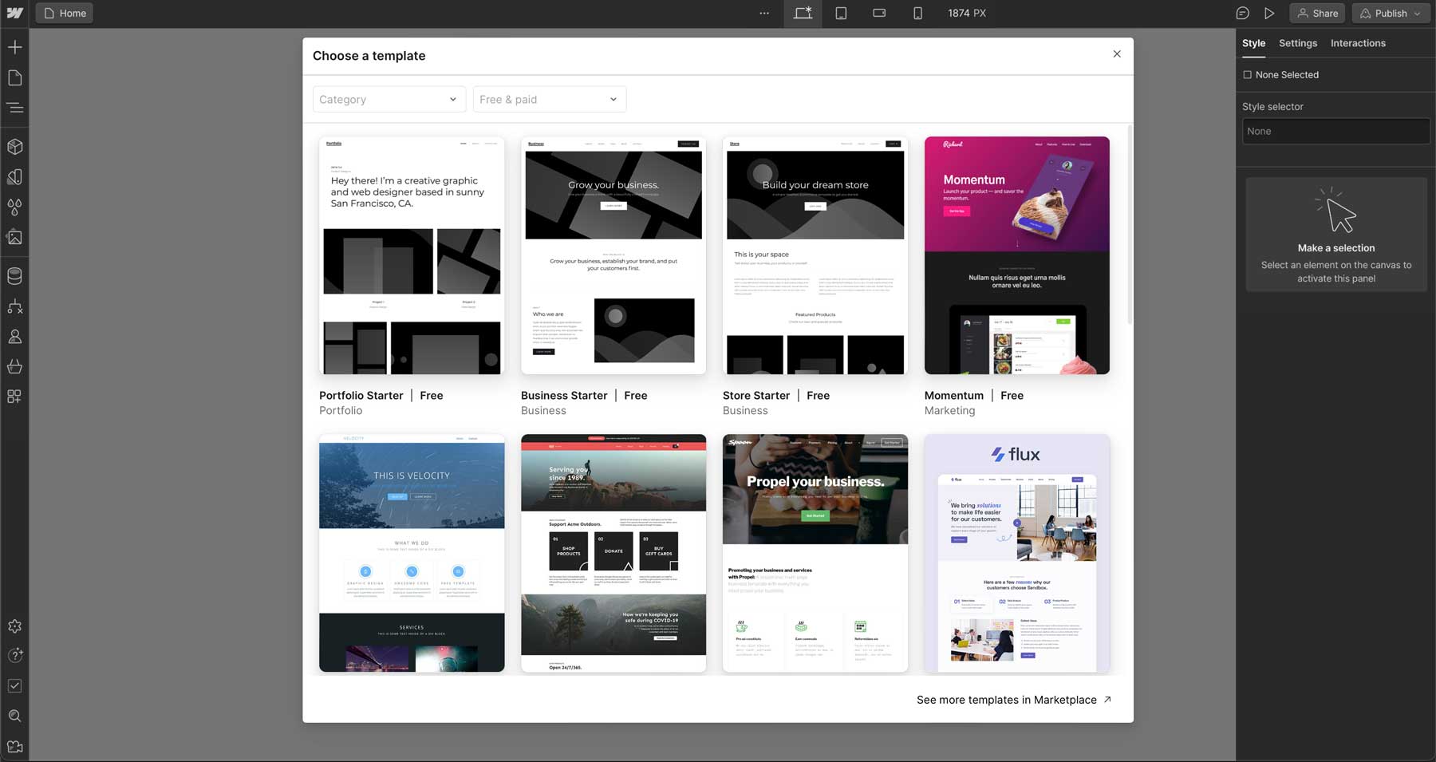This screenshot has width=1436, height=762.
Task: Toggle preview mode with the play icon
Action: pyautogui.click(x=1270, y=13)
